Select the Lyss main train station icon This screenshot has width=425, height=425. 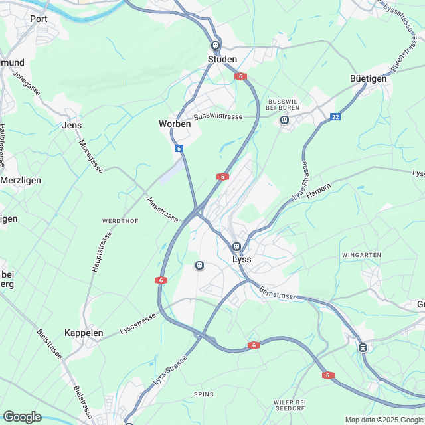click(x=236, y=246)
